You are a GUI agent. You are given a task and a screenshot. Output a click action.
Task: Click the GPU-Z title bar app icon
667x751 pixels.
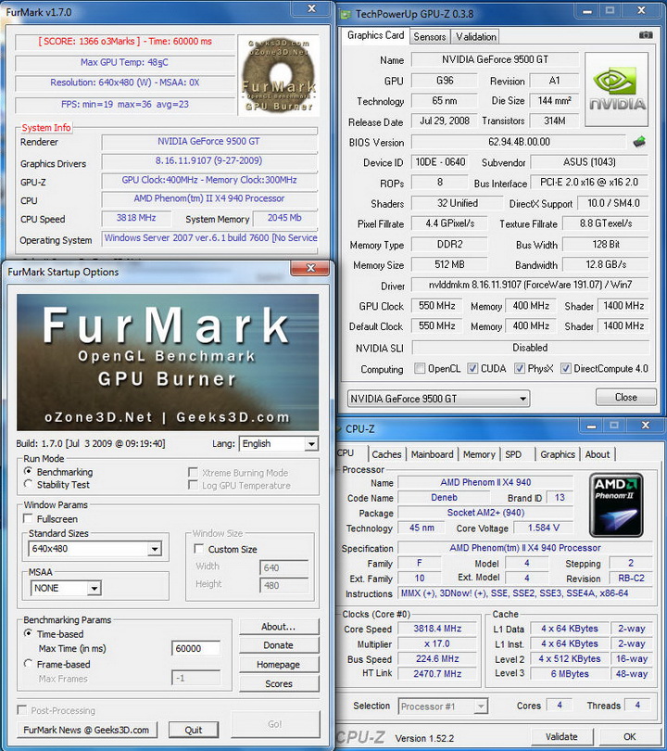tap(345, 14)
